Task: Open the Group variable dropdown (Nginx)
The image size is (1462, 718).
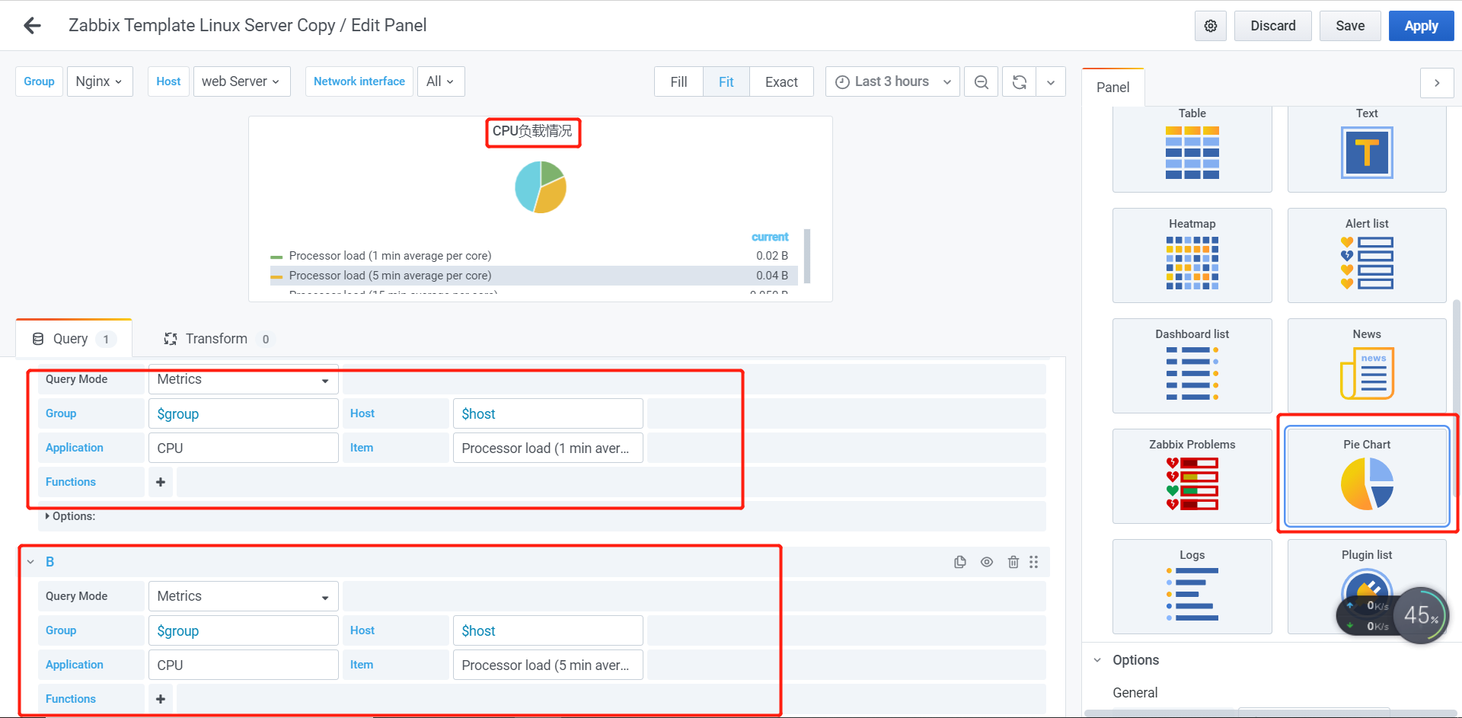Action: tap(100, 81)
